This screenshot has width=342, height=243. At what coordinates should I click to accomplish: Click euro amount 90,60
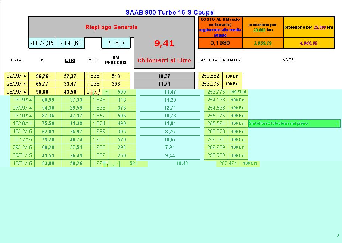click(x=42, y=92)
